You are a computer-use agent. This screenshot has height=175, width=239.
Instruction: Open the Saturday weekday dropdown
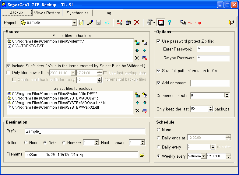203,156
